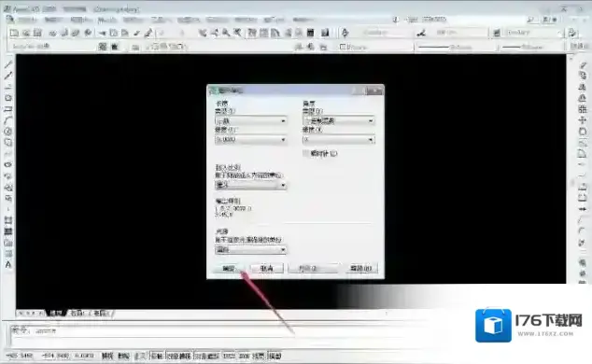The width and height of the screenshot is (592, 364).
Task: Open the angle 类型 dropdown showing 十进制度数
Action: pos(339,120)
